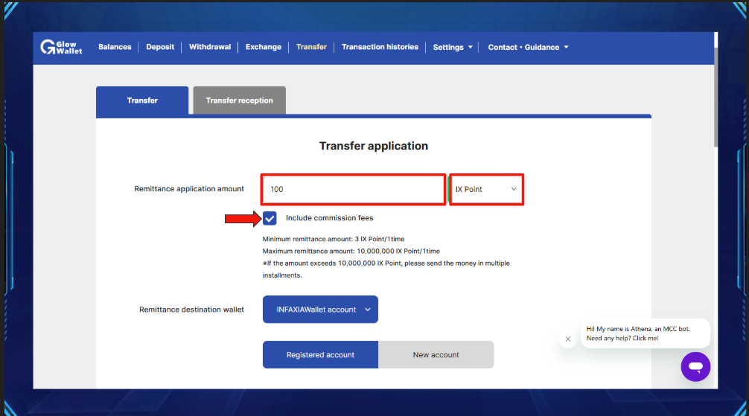Dismiss the Athena chat help message

tap(567, 339)
